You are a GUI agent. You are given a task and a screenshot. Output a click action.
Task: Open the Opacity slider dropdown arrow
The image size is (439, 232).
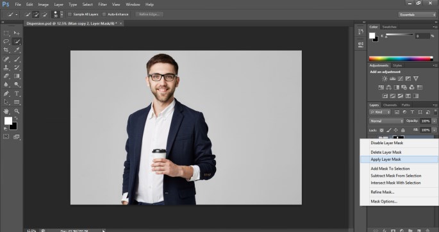coord(434,121)
